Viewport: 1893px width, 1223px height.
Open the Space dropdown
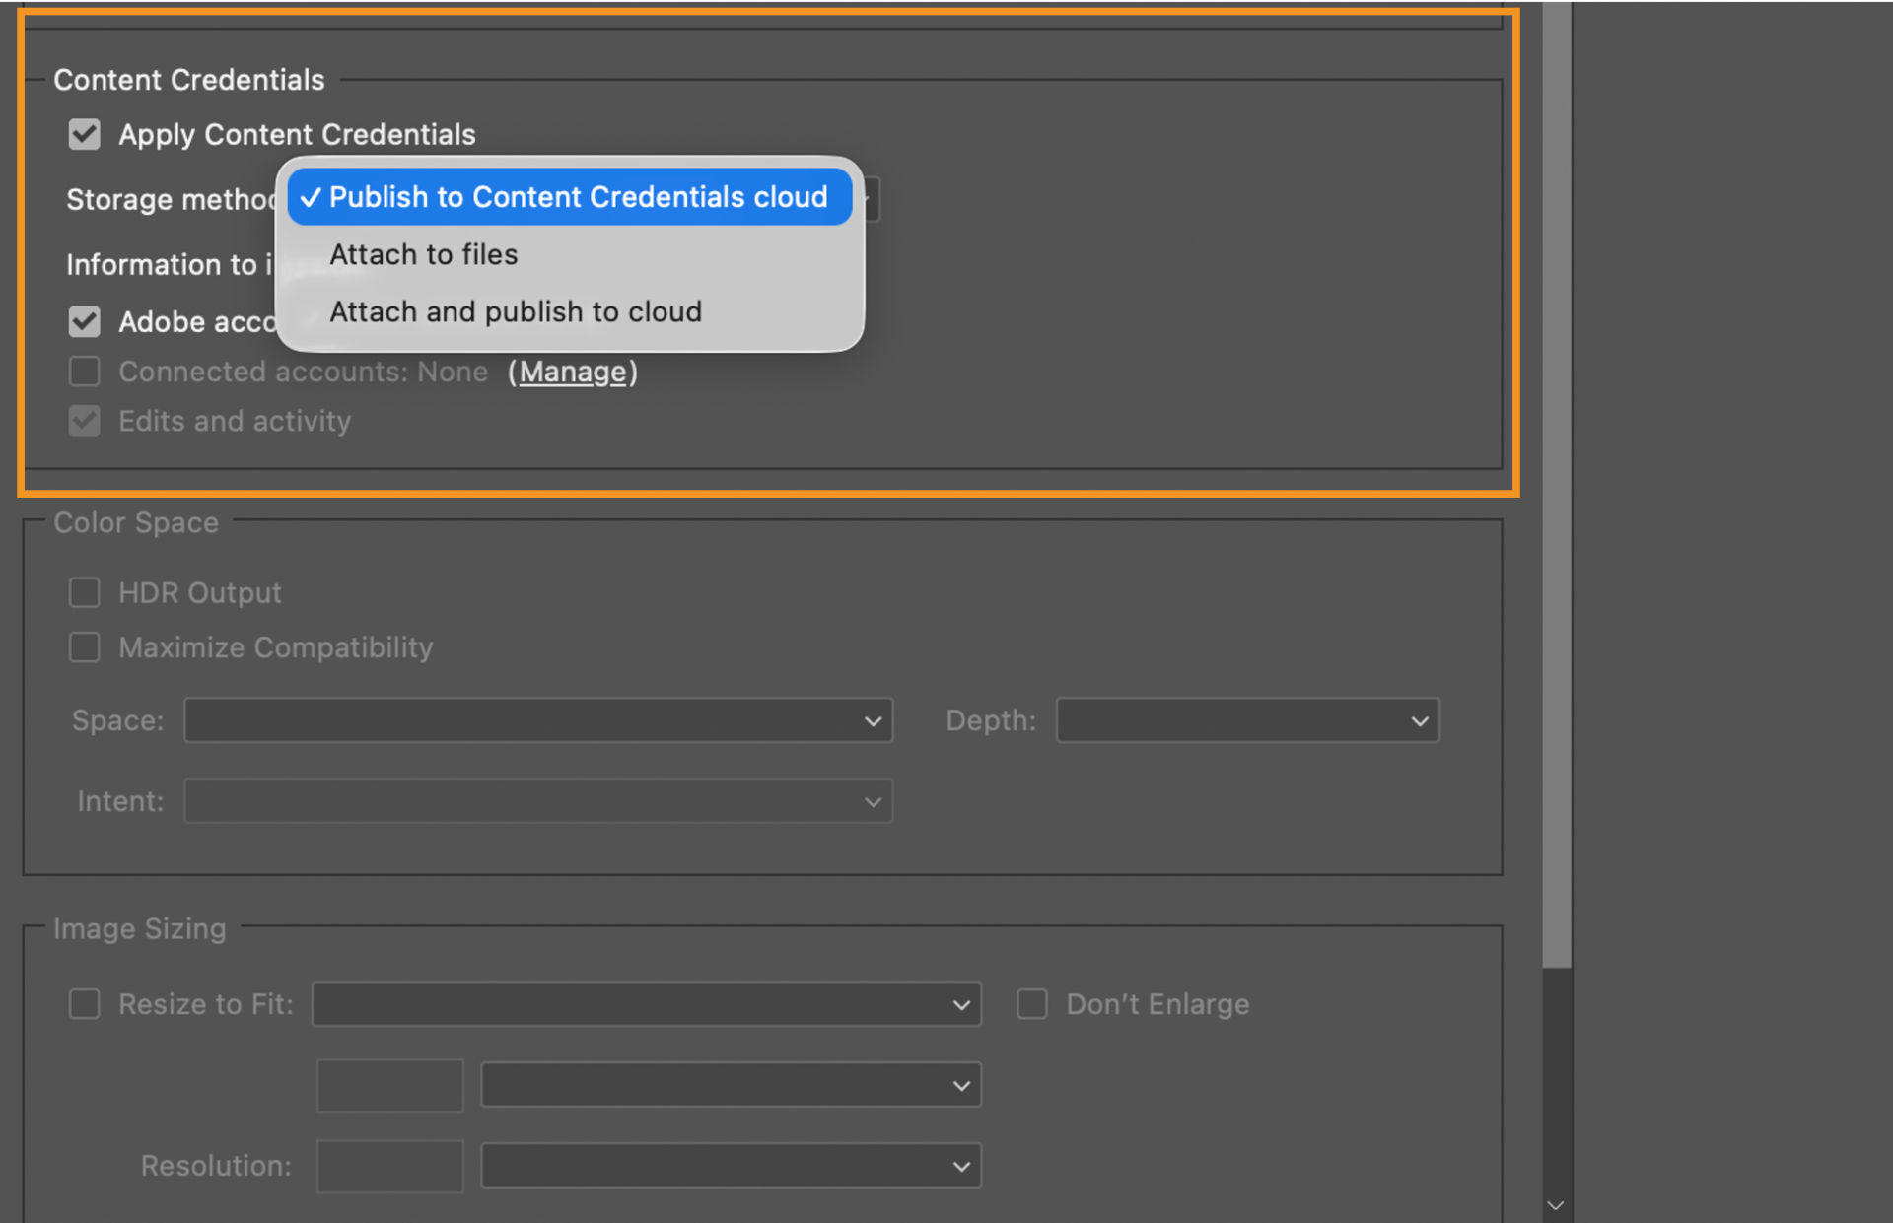[x=538, y=720]
